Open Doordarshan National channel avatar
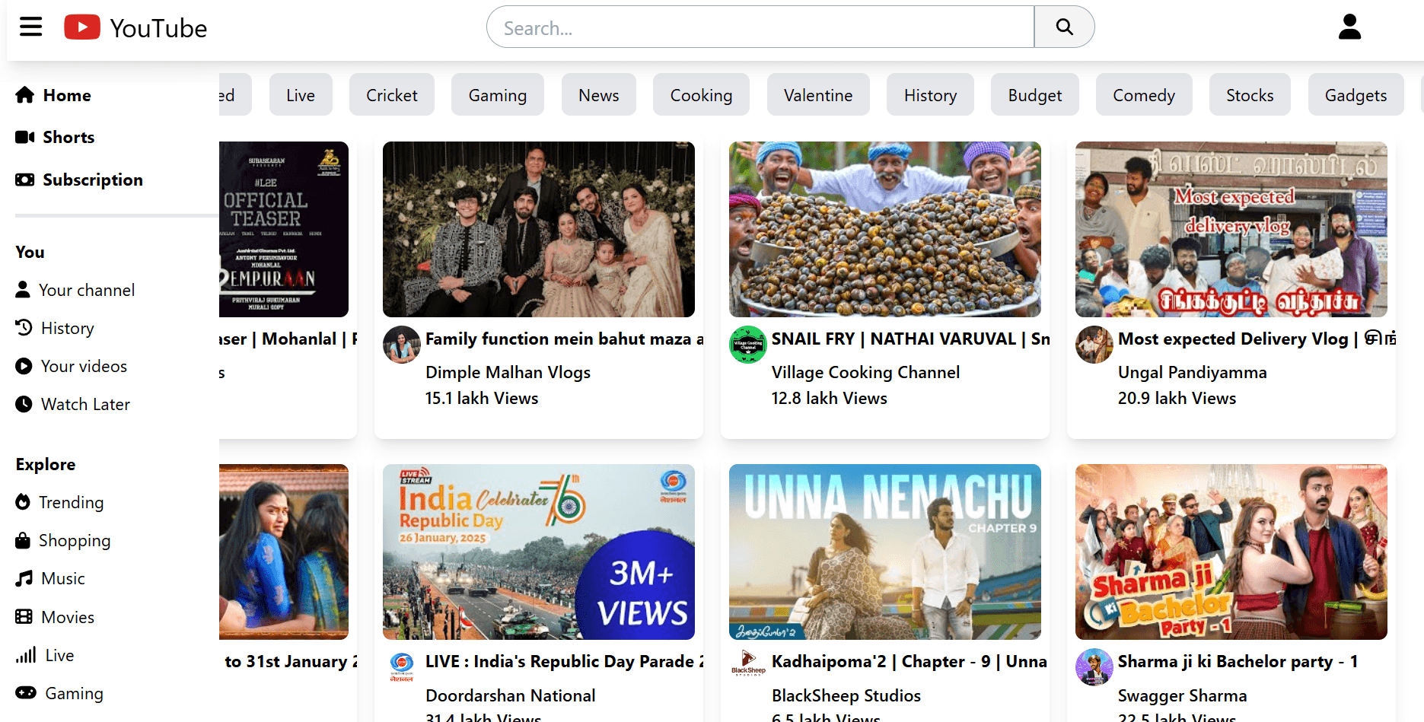The height and width of the screenshot is (722, 1424). click(402, 667)
